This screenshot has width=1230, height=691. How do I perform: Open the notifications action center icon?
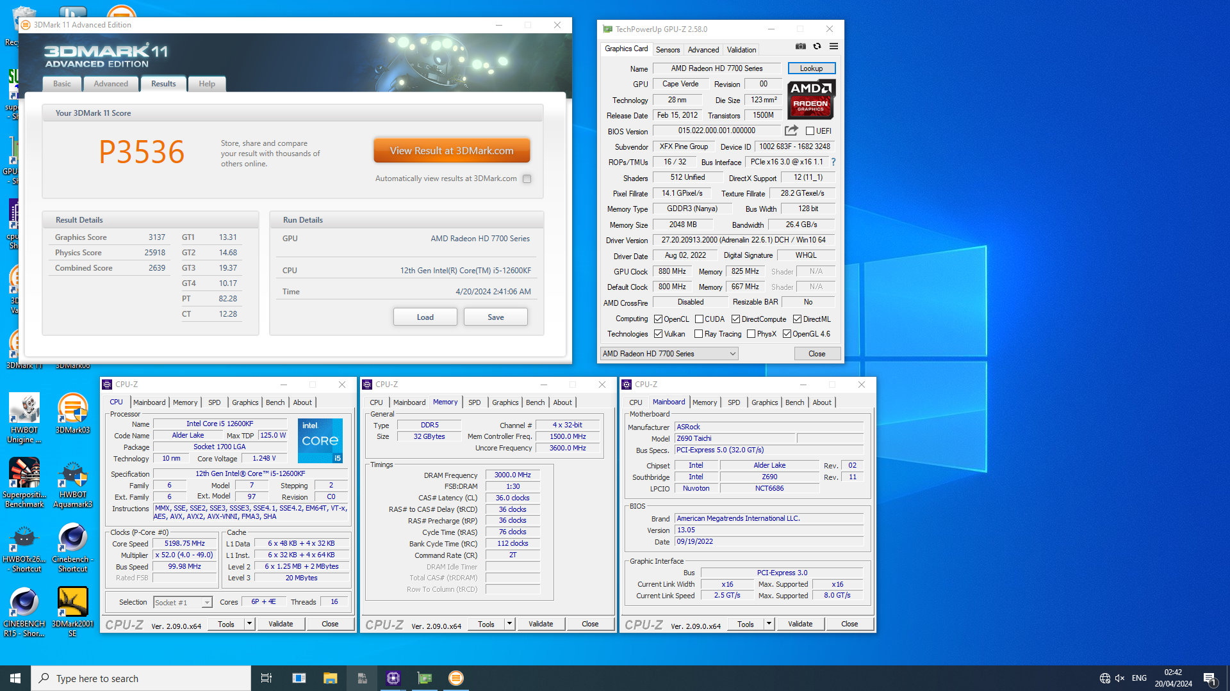[x=1209, y=678]
